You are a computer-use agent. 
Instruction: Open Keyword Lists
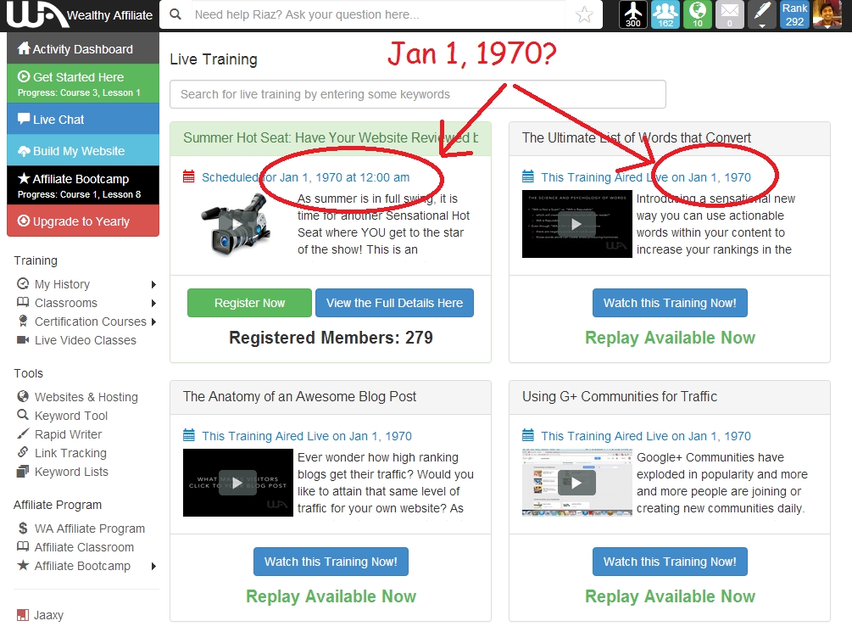[x=71, y=473]
